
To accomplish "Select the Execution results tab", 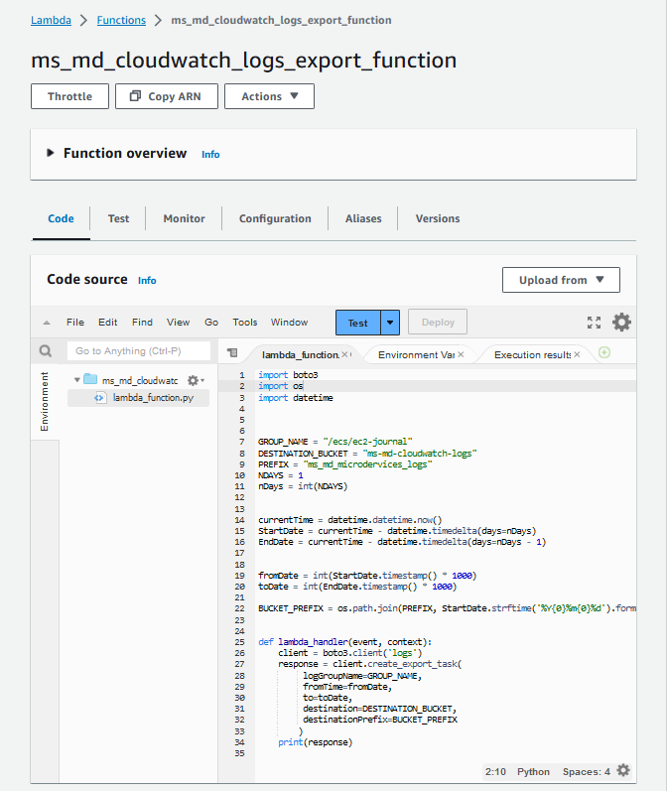I will [x=533, y=354].
